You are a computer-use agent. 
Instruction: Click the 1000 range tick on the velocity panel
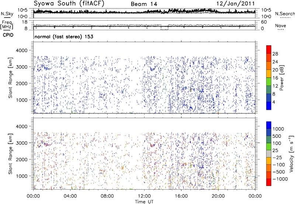pyautogui.click(x=22, y=176)
